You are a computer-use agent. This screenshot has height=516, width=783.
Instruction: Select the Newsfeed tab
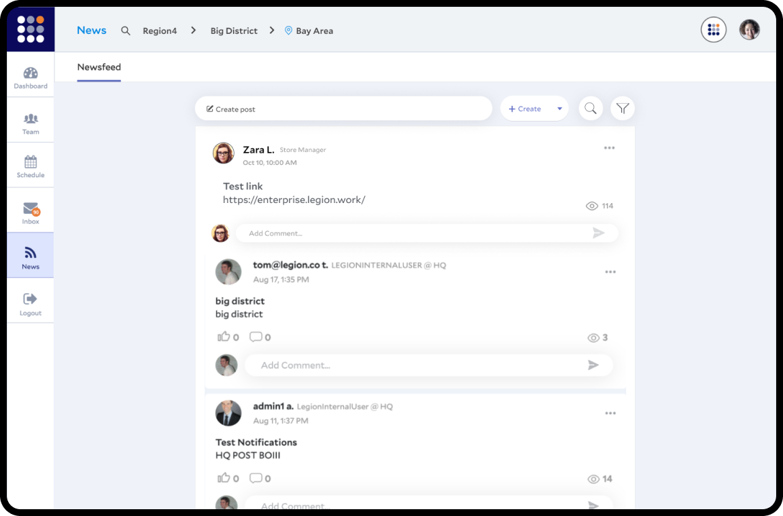99,67
